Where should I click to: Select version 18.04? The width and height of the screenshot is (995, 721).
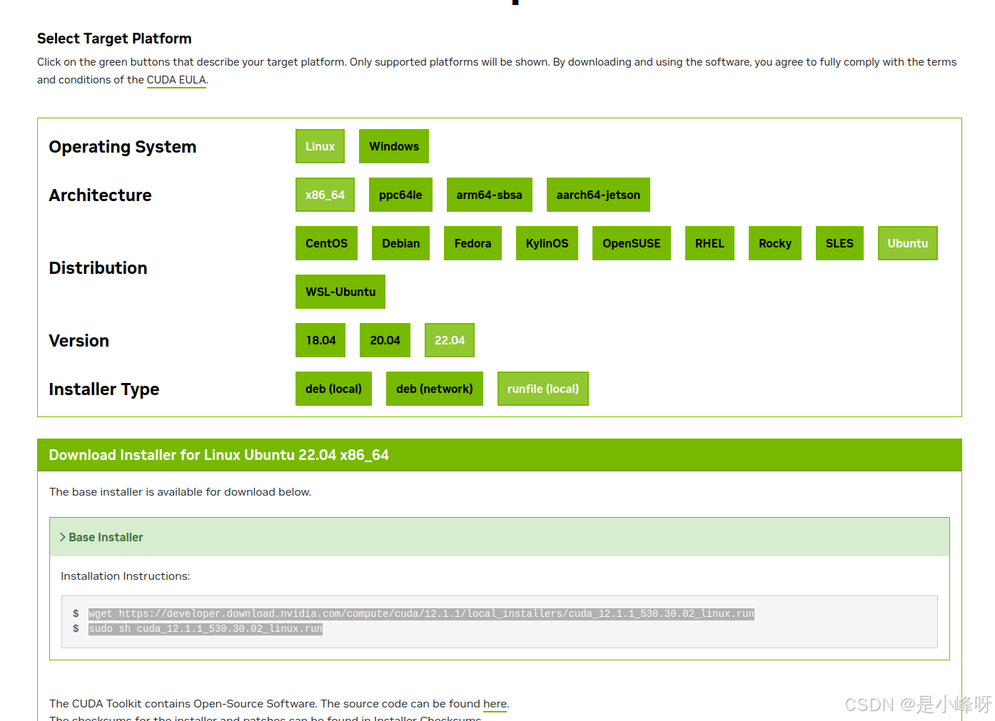pyautogui.click(x=320, y=340)
